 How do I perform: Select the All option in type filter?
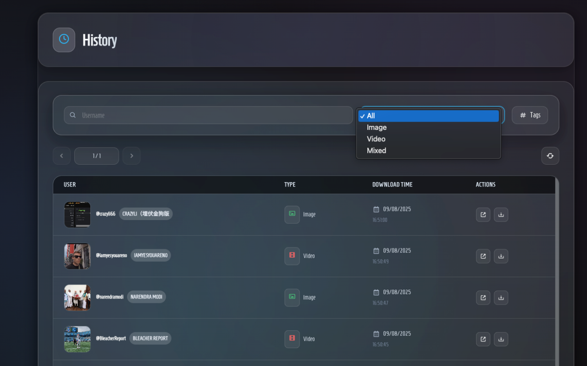click(x=428, y=116)
